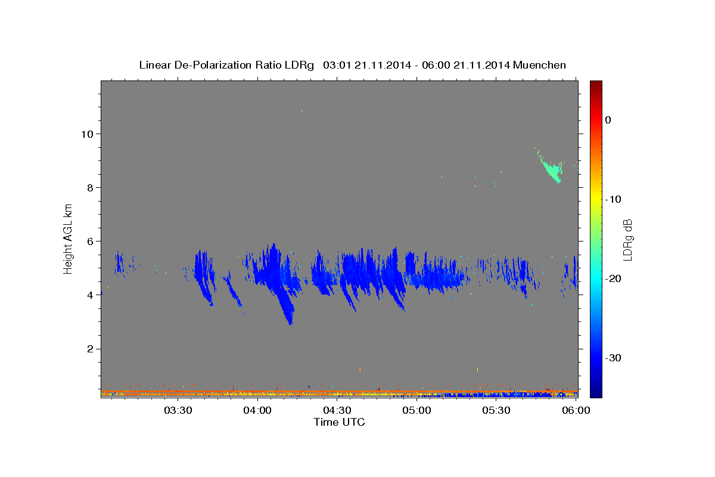
Task: Click the colorbar tick label "-30"
Action: pos(613,358)
